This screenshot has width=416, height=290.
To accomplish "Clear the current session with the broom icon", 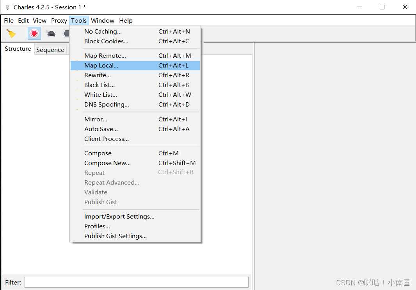I will (x=11, y=33).
